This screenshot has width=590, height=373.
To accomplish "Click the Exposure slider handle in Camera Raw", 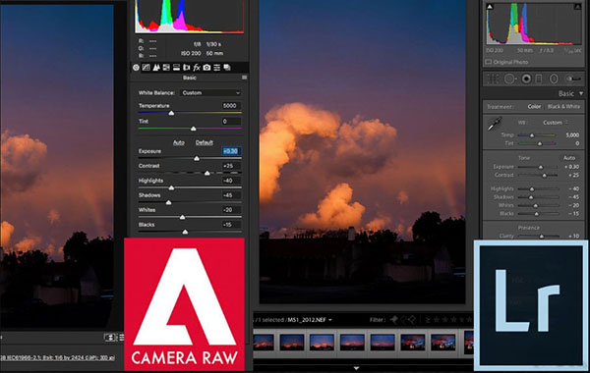I will pos(197,158).
